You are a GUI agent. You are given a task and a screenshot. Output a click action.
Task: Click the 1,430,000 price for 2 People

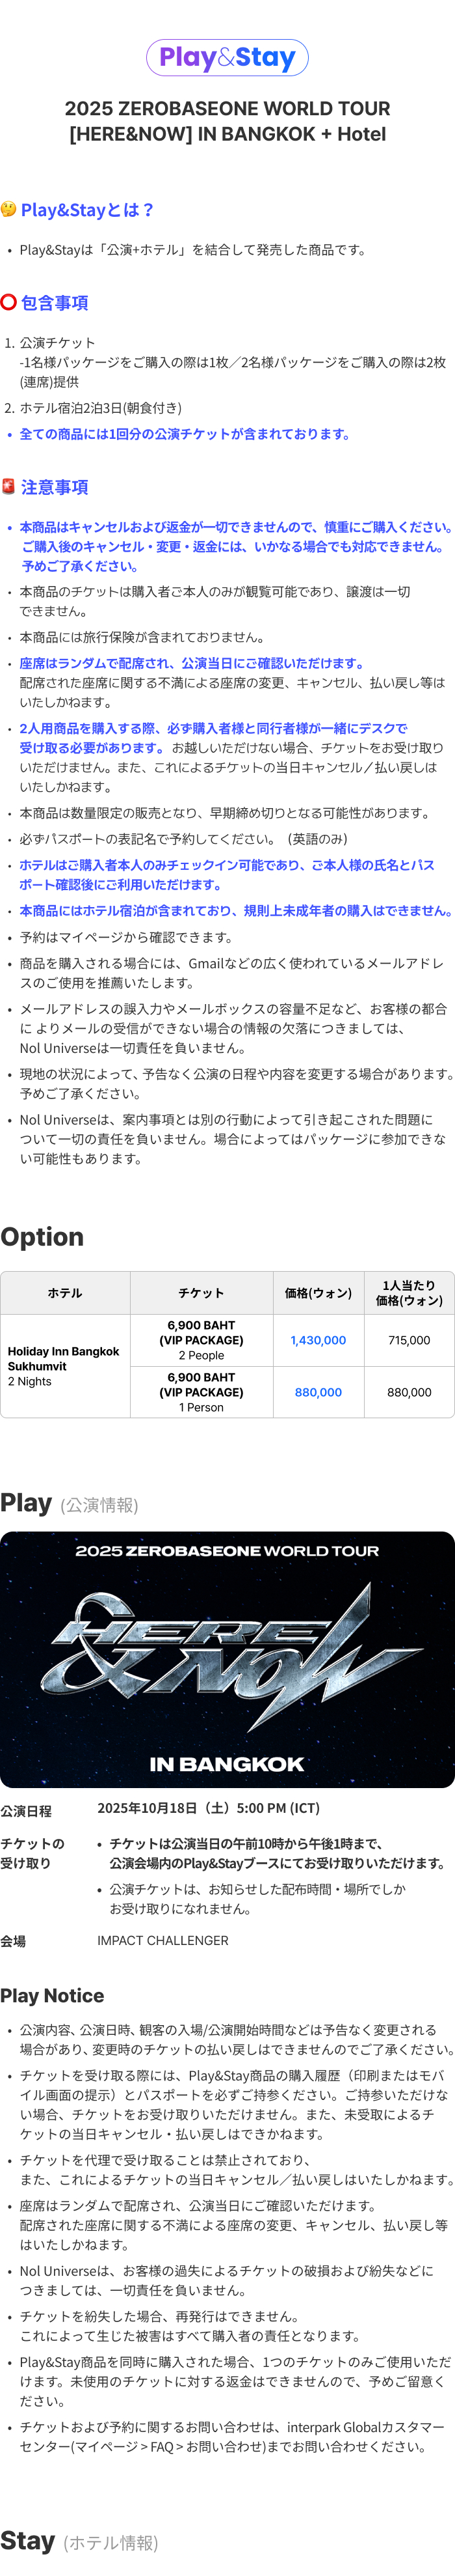coord(318,1340)
